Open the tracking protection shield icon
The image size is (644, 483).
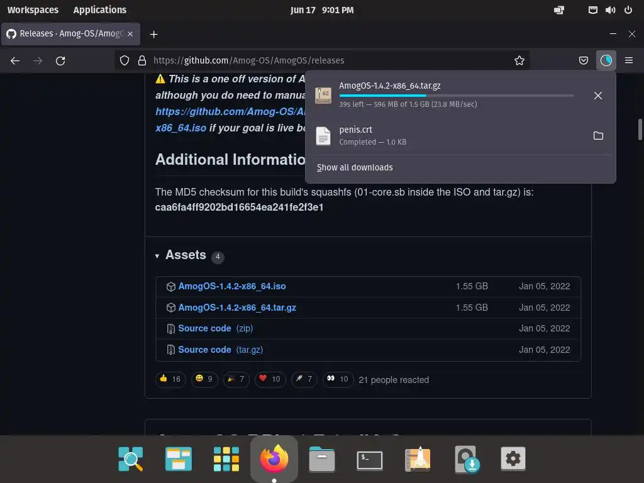[x=125, y=61]
